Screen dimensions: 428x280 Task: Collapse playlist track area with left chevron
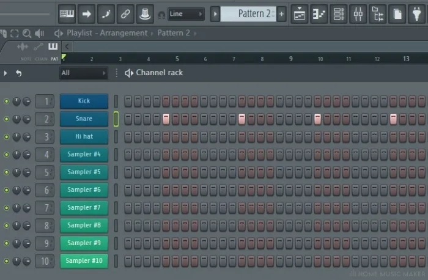point(67,46)
